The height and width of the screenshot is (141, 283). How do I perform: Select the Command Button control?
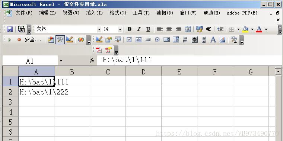[148, 40]
